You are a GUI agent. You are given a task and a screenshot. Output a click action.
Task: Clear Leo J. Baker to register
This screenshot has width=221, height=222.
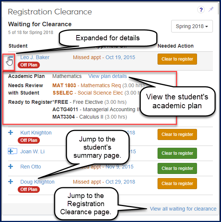177,59
